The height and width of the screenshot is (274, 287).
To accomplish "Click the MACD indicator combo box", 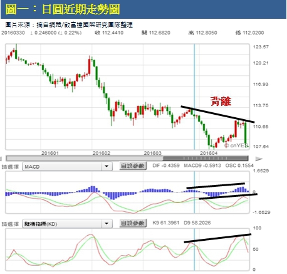I will click(67, 167).
